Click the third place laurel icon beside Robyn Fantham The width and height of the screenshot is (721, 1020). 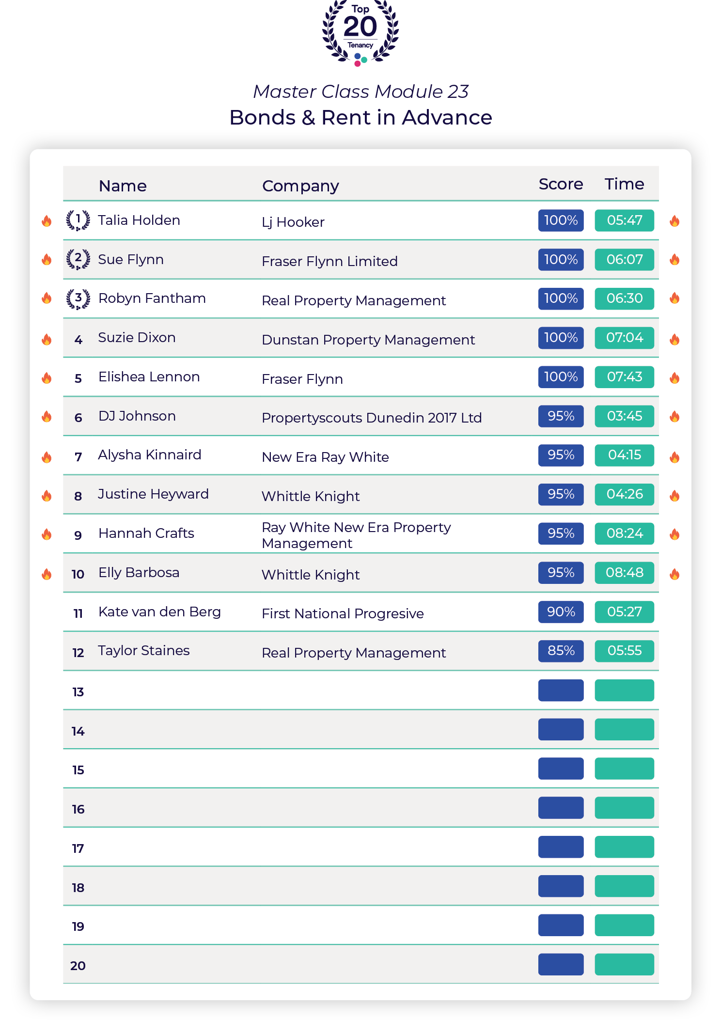coord(78,298)
